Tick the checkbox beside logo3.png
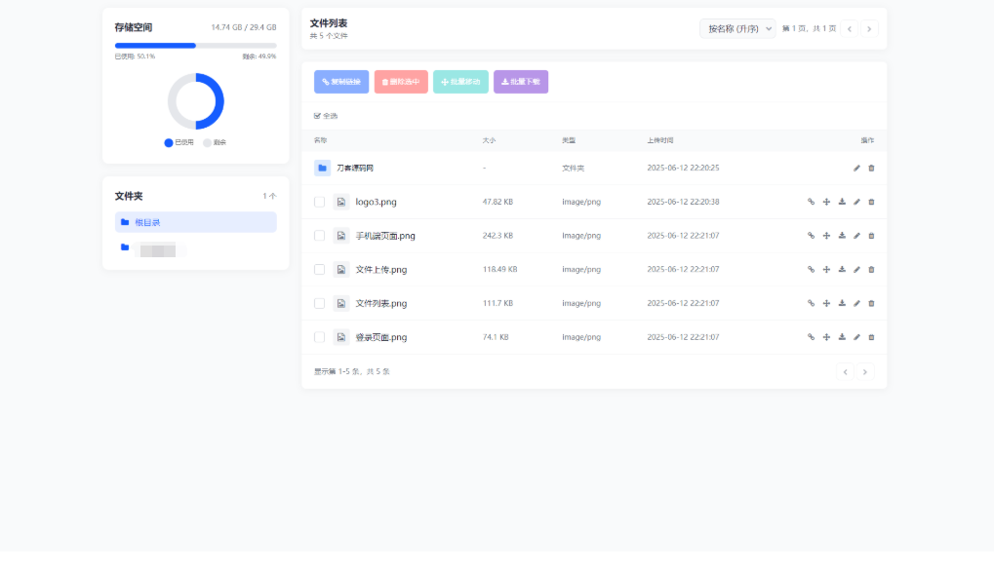Screen dimensions: 994x570 [x=319, y=202]
